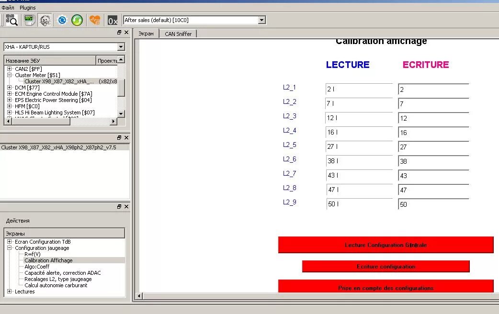Click the L2_4 Ecriture input field
499x314 pixels.
[x=433, y=132]
